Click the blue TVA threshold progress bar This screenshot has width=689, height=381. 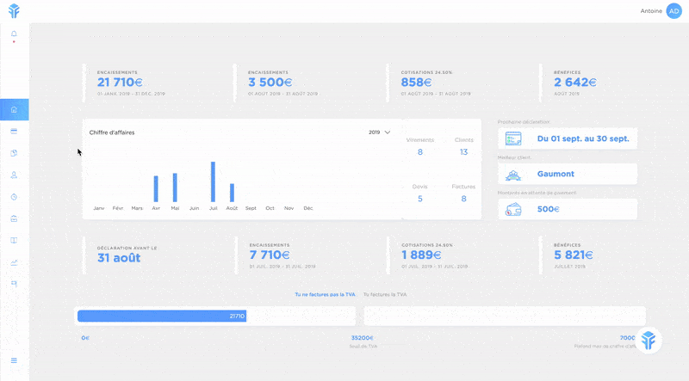(x=162, y=316)
